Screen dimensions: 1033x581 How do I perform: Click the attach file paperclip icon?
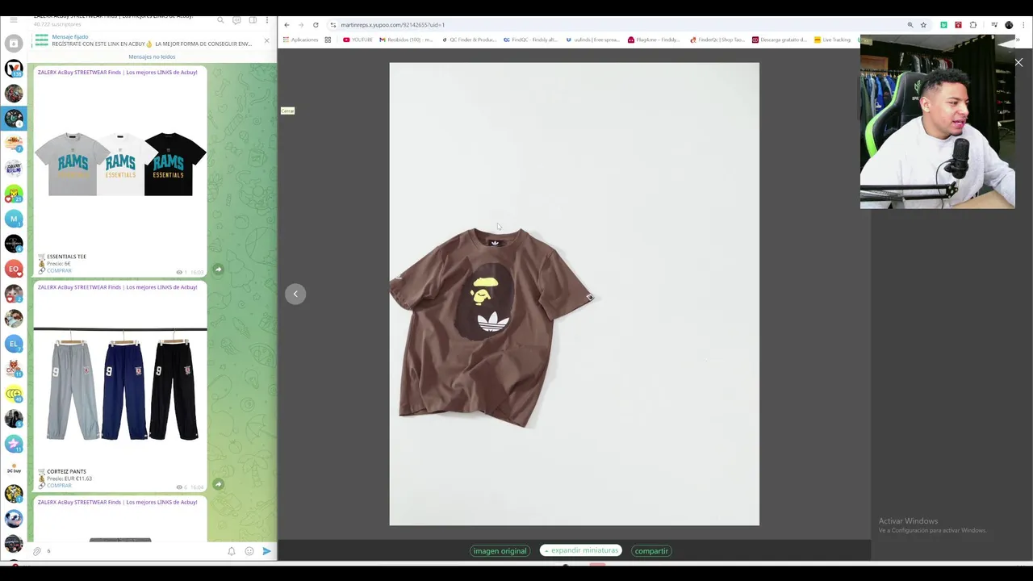coord(37,551)
